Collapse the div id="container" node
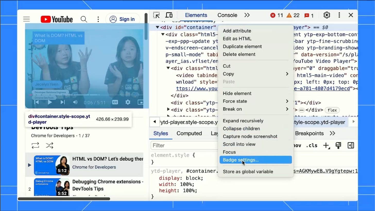Image resolution: width=375 pixels, height=211 pixels. (157, 27)
